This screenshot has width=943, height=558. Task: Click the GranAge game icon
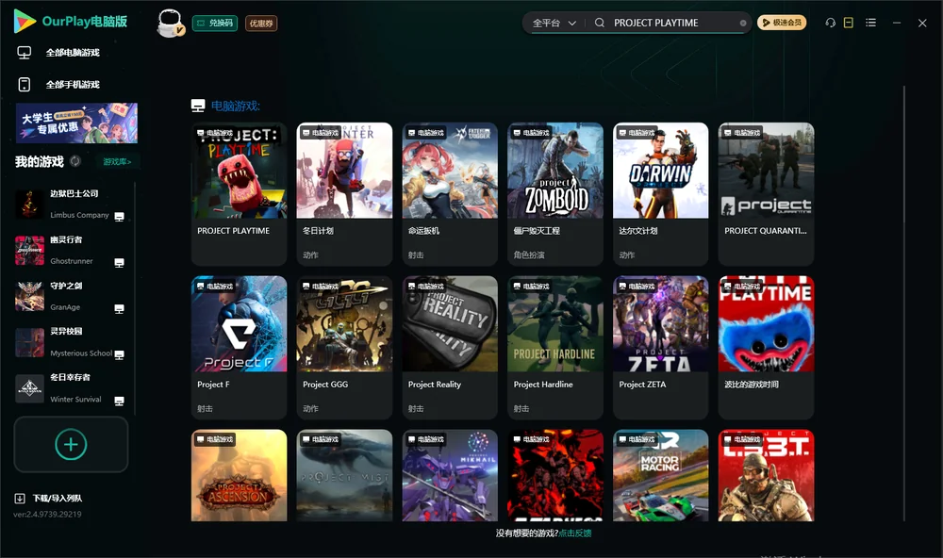tap(29, 296)
